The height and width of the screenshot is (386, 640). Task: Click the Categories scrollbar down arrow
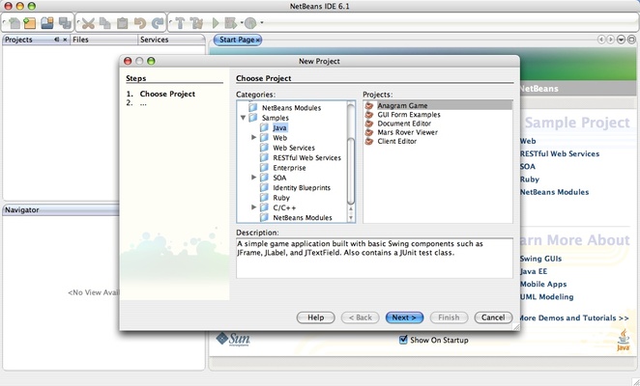[x=351, y=218]
